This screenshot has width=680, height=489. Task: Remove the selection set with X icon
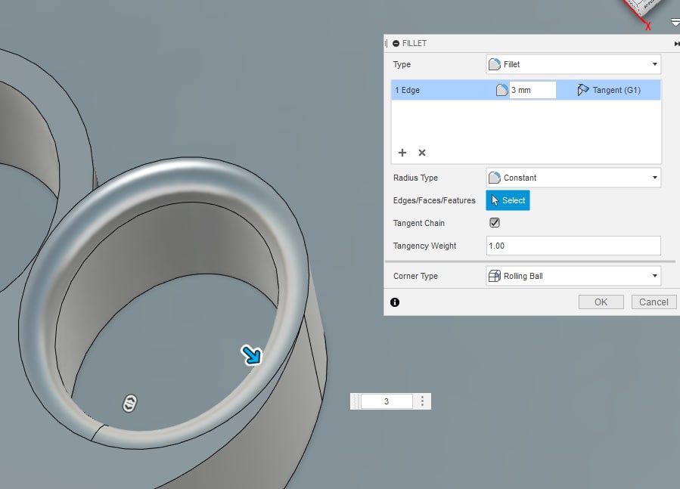pyautogui.click(x=422, y=153)
